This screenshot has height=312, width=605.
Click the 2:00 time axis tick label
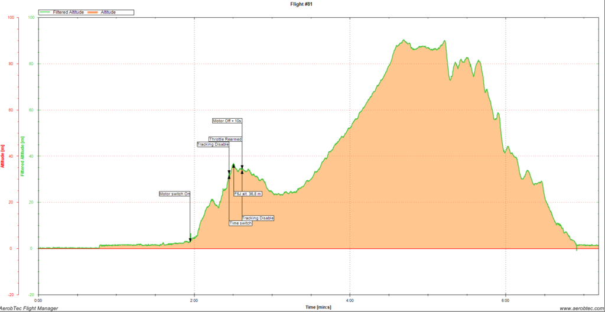194,300
